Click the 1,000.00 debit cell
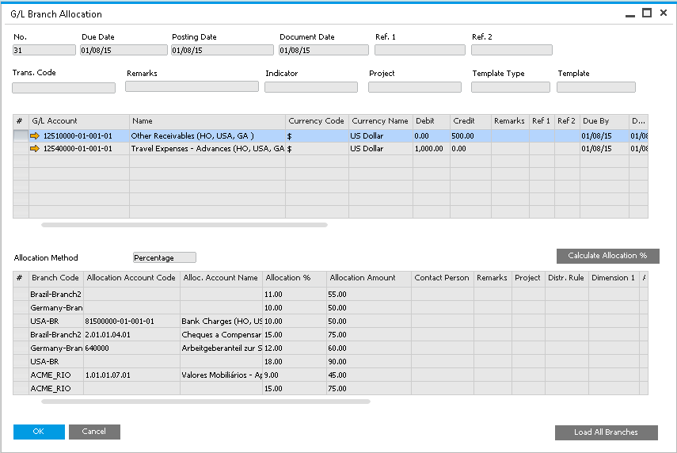 coord(432,149)
